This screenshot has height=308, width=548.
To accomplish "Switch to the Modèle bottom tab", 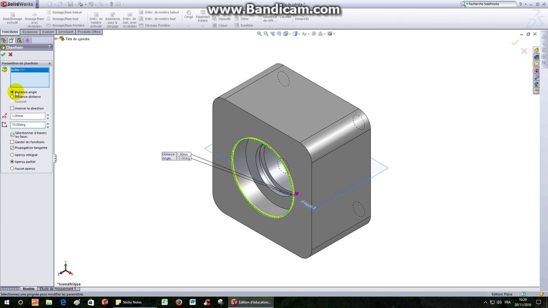I will click(x=28, y=289).
